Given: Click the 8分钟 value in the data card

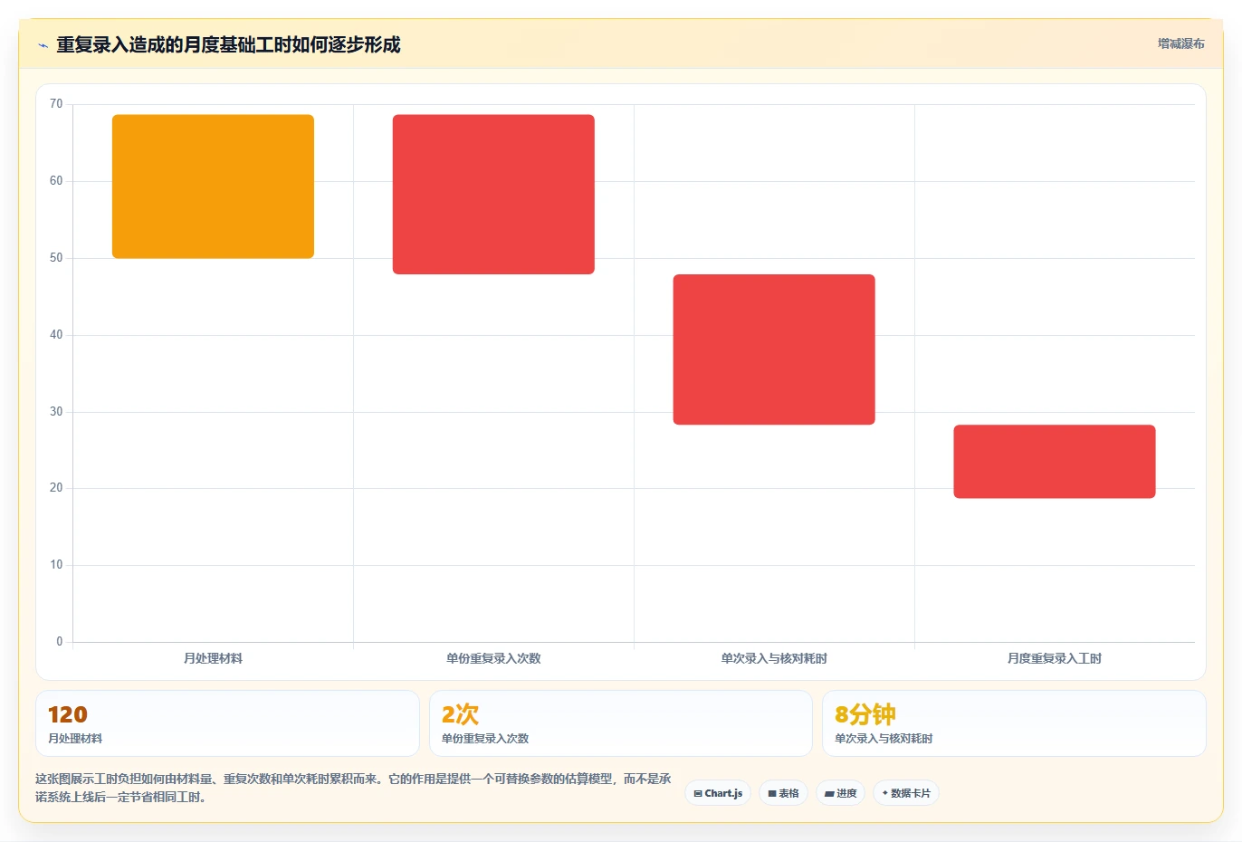Looking at the screenshot, I should 865,714.
